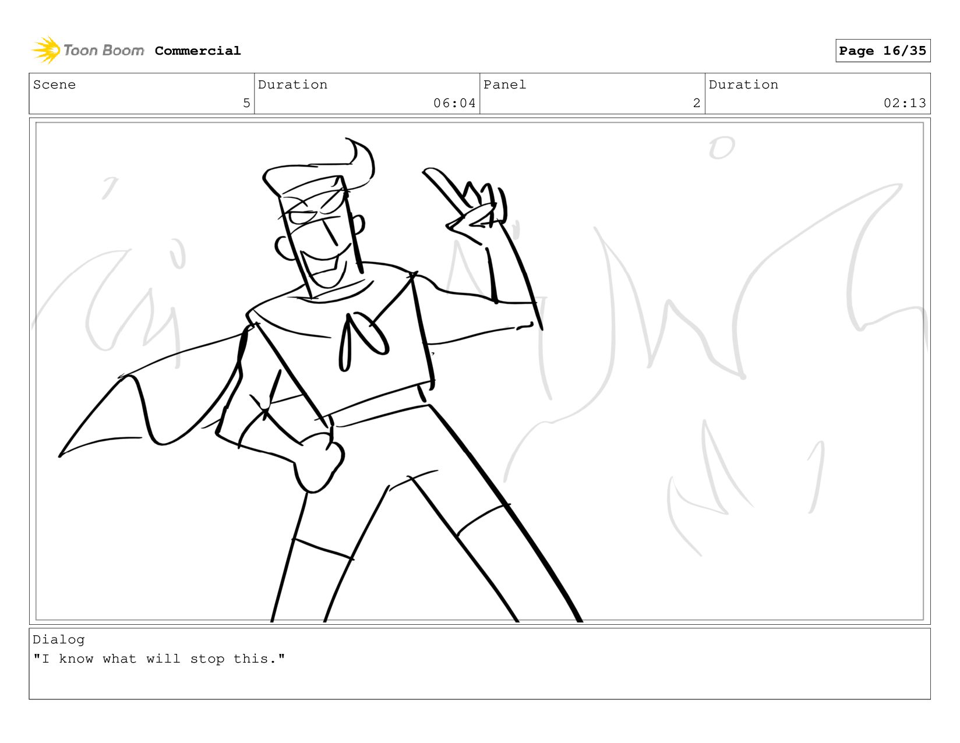Click the Toon Boom logo icon

46,50
